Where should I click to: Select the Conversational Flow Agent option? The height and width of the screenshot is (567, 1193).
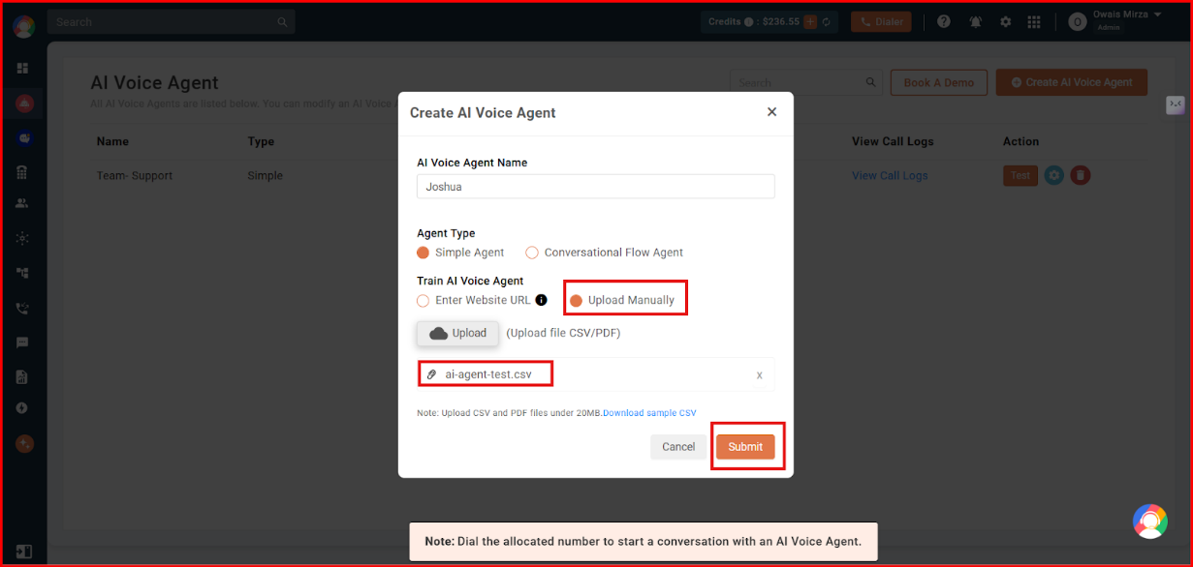(532, 253)
